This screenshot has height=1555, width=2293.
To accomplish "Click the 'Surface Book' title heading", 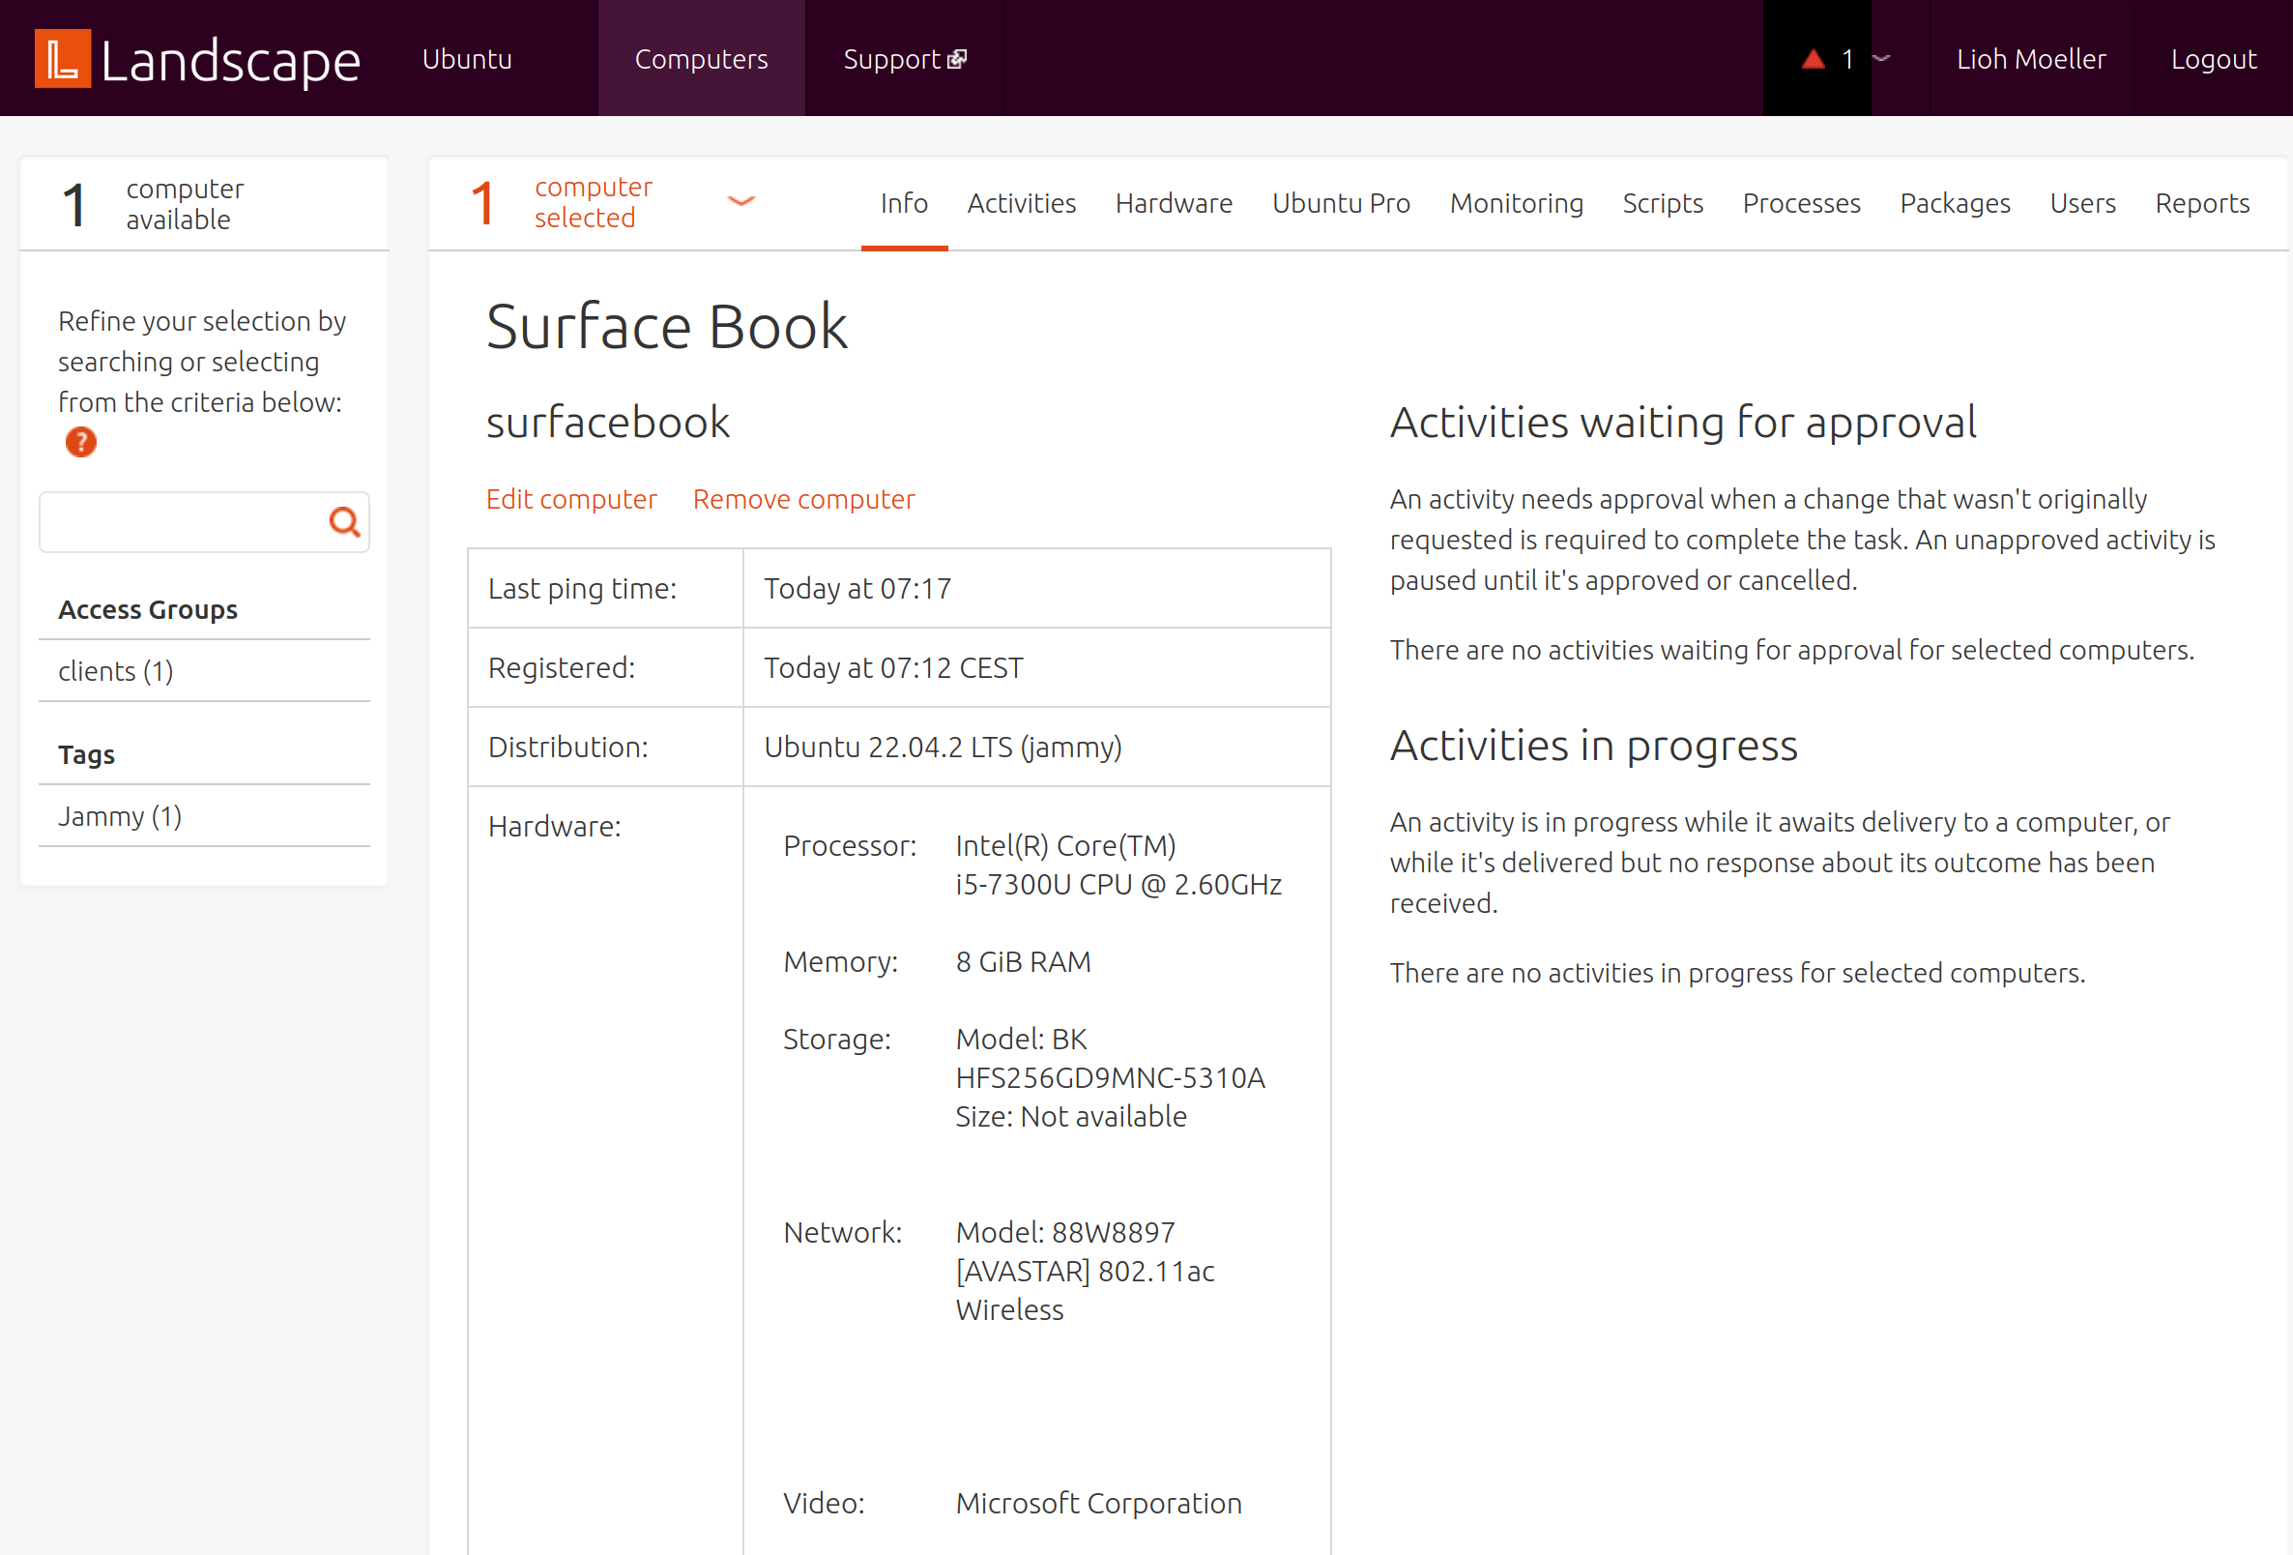I will pos(666,326).
